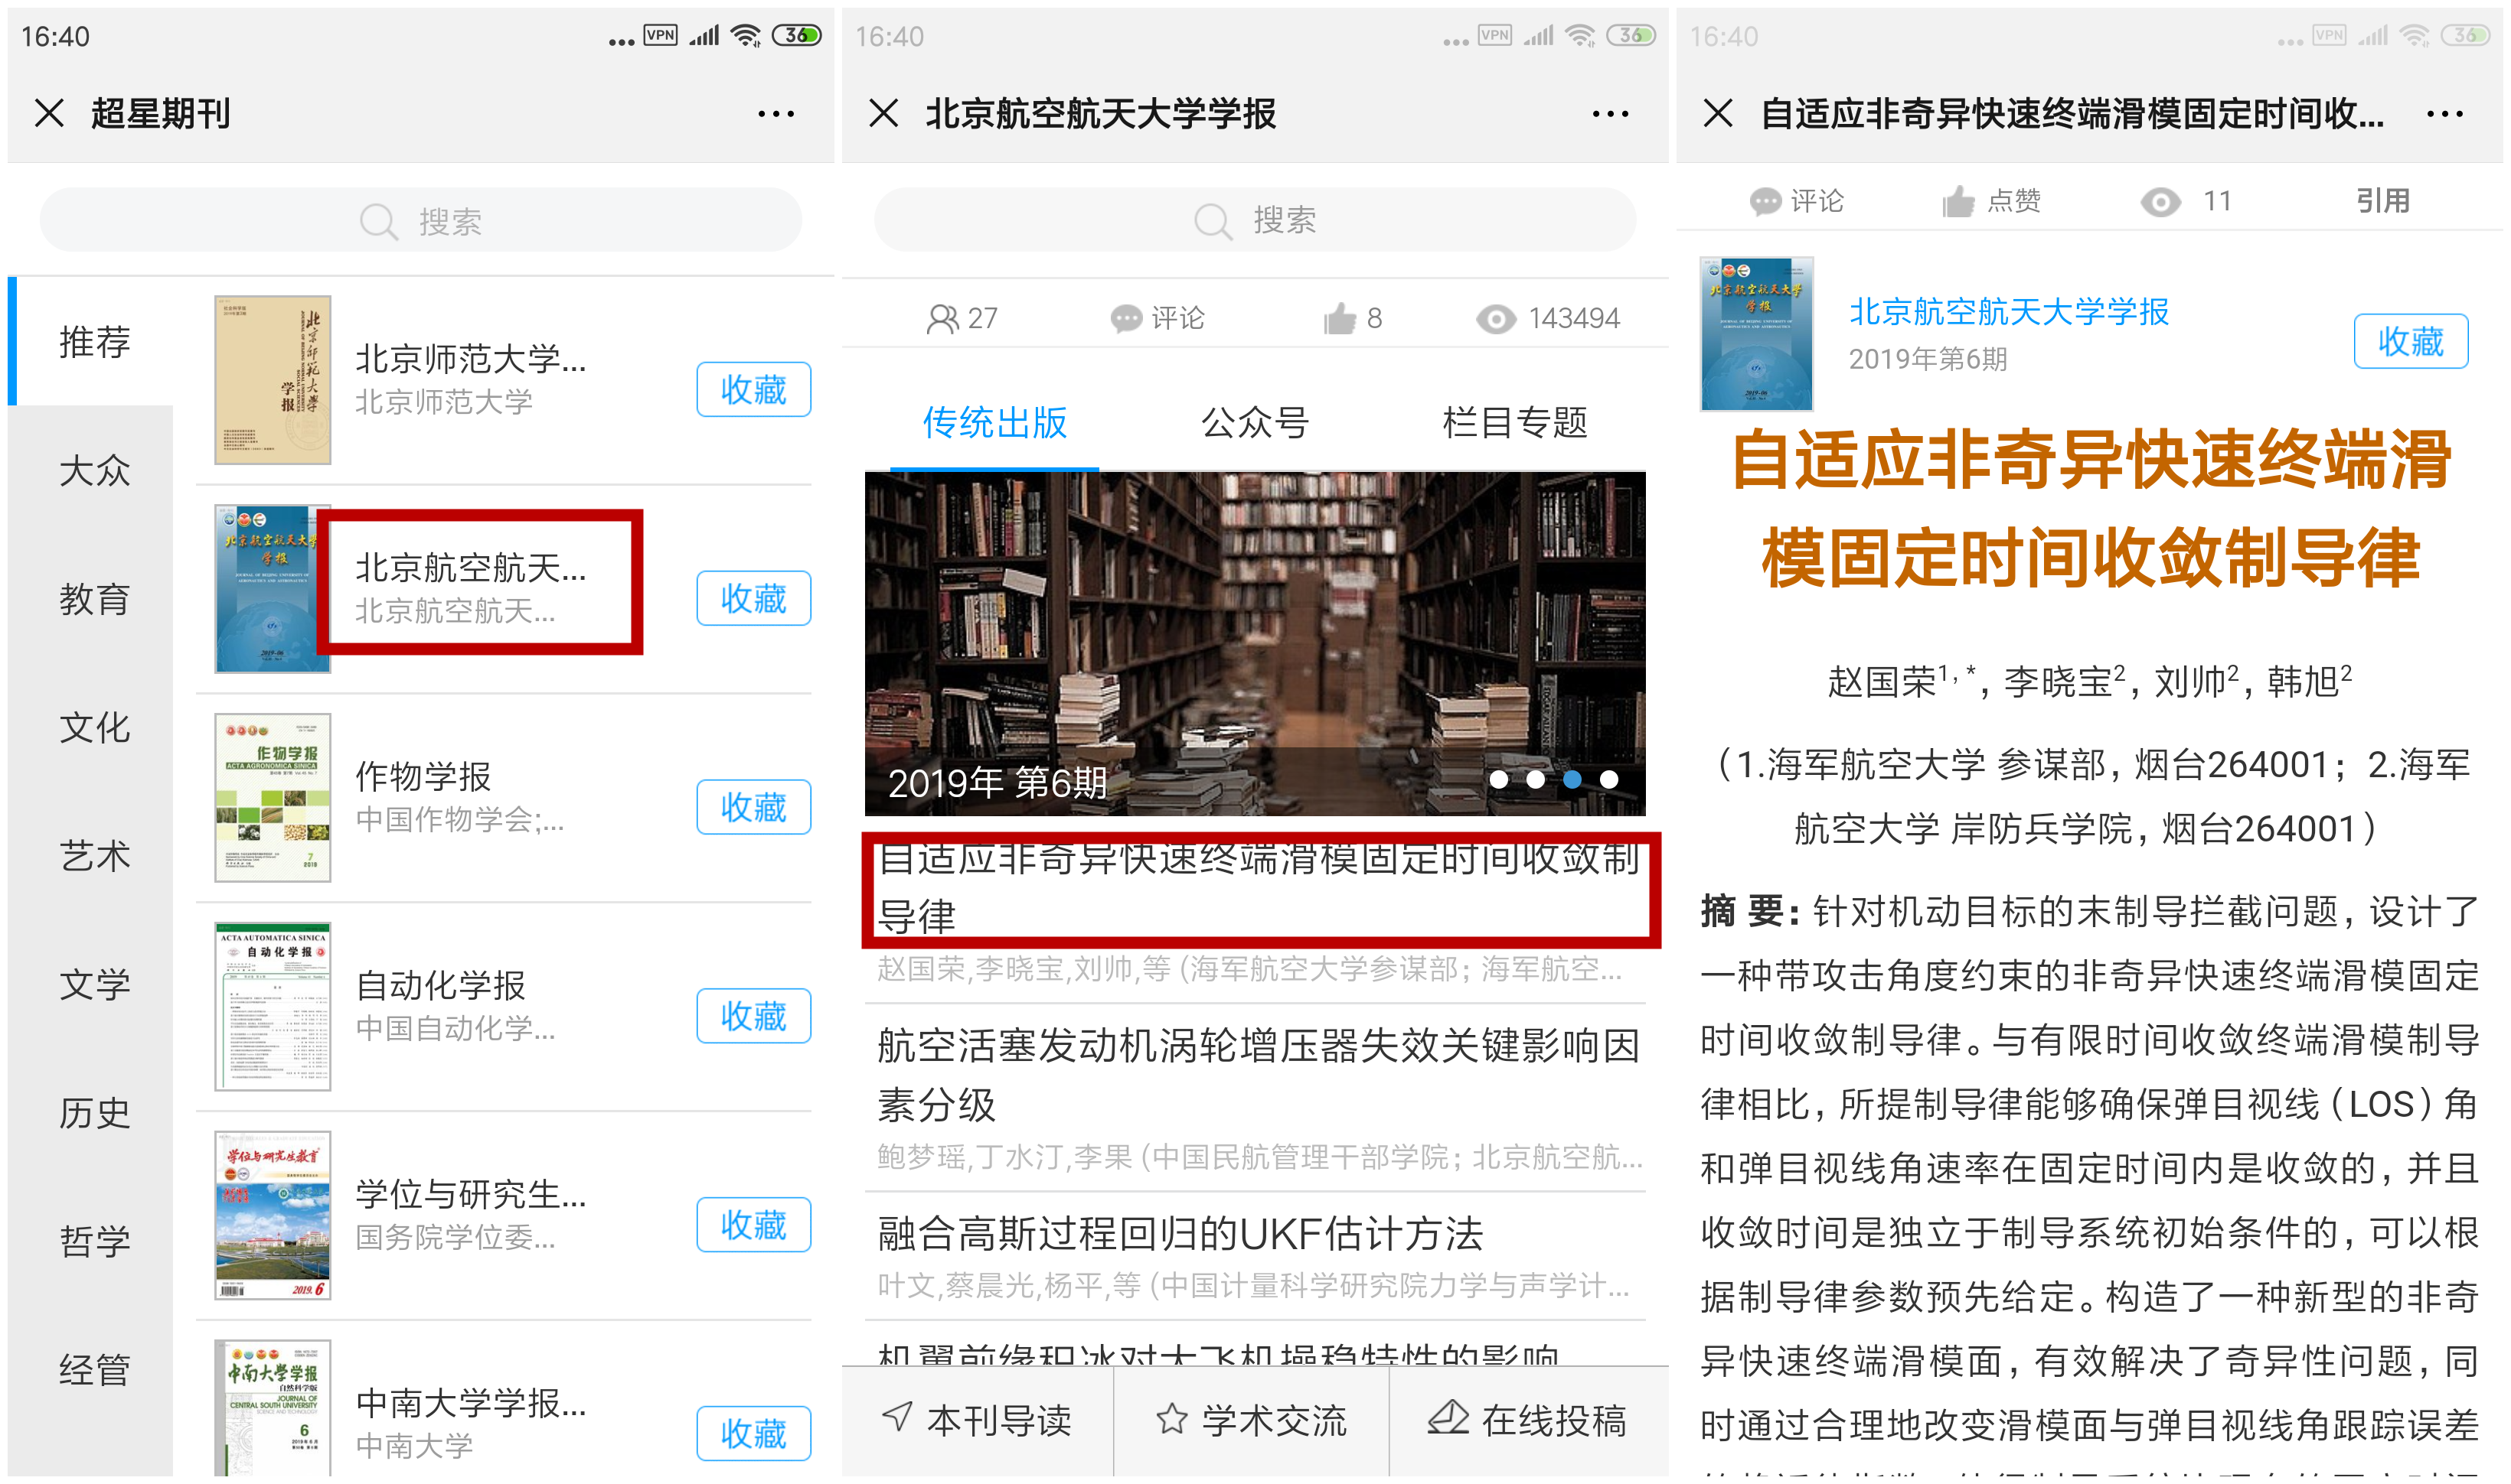Open the three-dots menu in 超星期刊 header
This screenshot has width=2511, height=1484.
(x=776, y=114)
